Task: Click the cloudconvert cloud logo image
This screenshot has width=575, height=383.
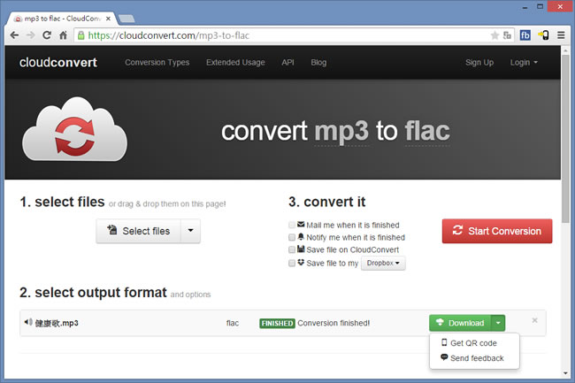Action: pos(74,129)
